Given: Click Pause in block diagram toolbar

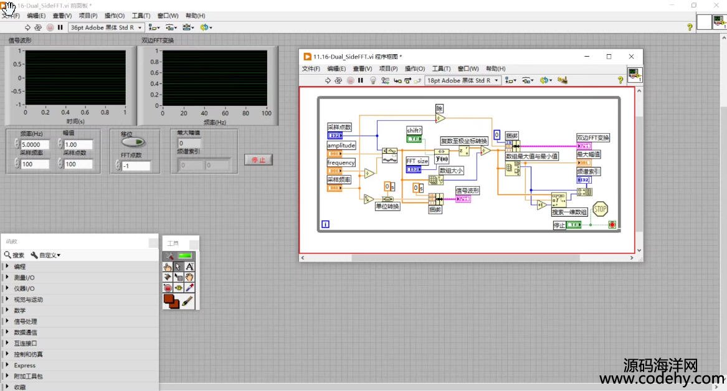Looking at the screenshot, I should click(x=361, y=80).
